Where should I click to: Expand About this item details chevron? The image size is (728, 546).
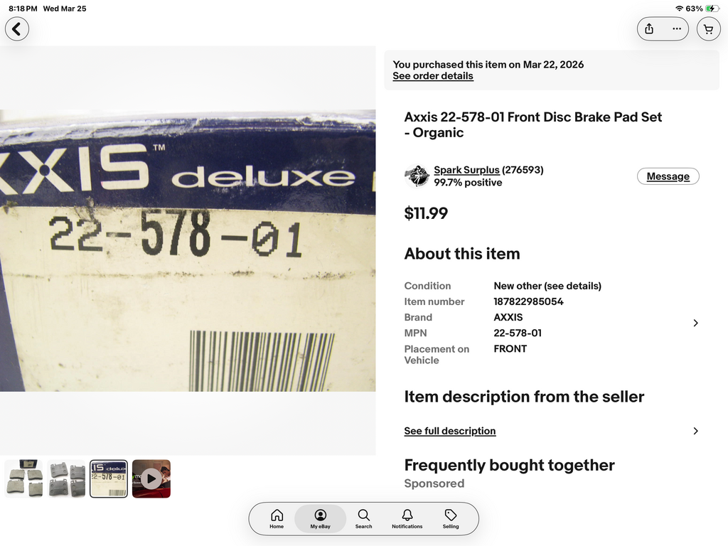(x=695, y=323)
